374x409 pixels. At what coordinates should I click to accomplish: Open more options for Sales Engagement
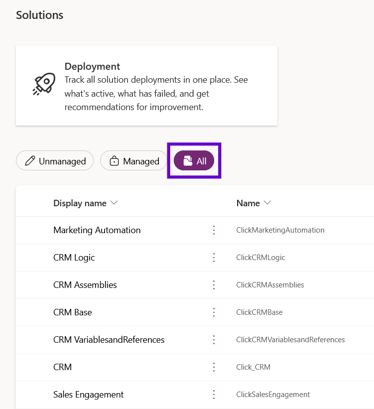tap(214, 395)
